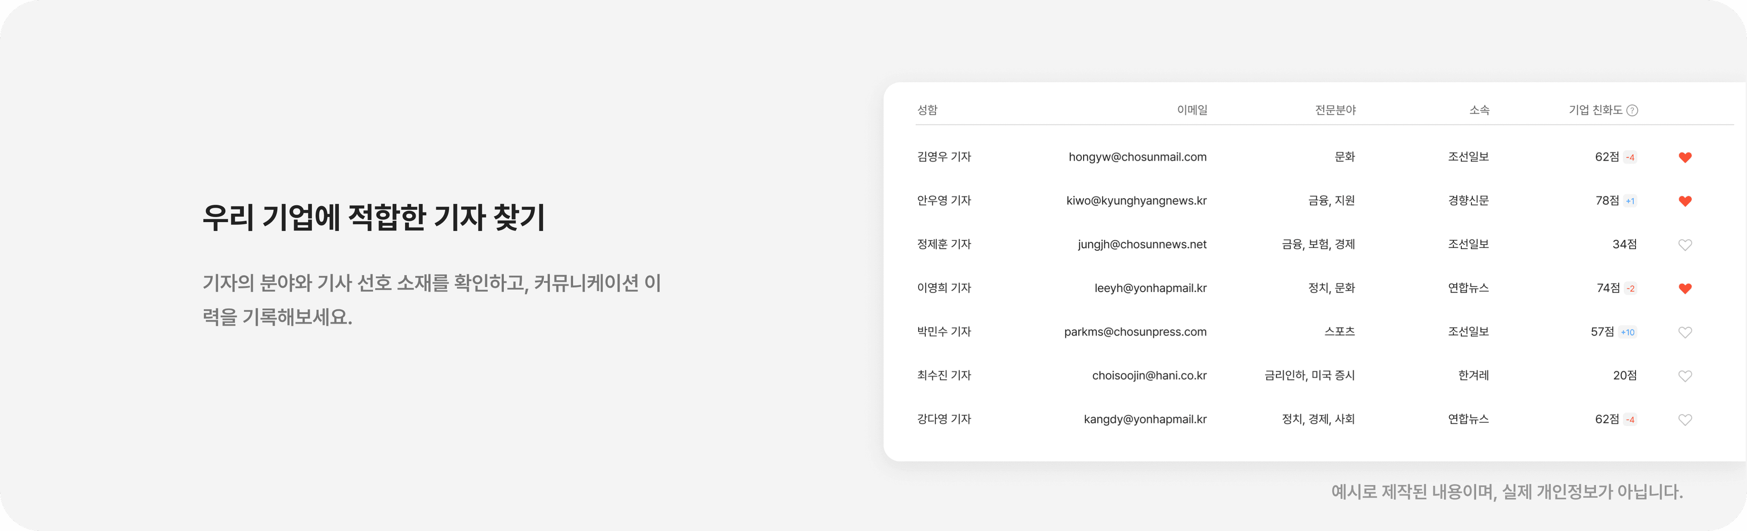Viewport: 1747px width, 531px height.
Task: Unfavorite the heart for 김영우 기자
Action: [1685, 157]
